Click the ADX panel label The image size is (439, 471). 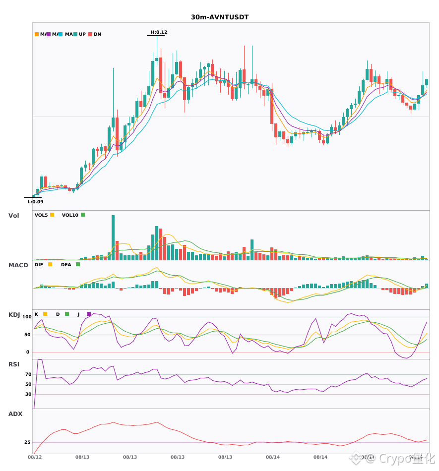point(15,414)
